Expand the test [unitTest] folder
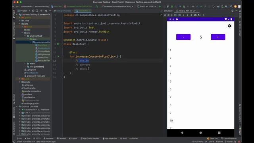Screen dimensions: 254x143 point(25,67)
